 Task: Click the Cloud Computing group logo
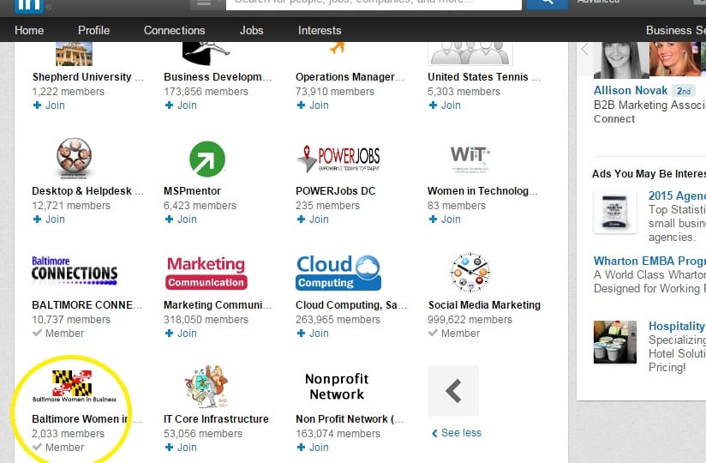coord(338,273)
